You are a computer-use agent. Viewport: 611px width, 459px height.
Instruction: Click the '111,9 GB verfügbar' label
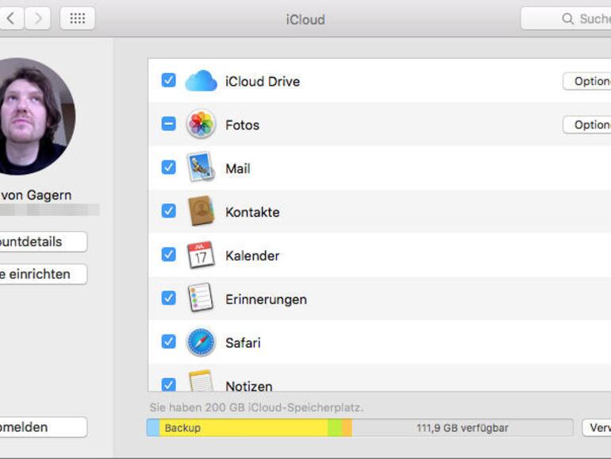[x=462, y=428]
